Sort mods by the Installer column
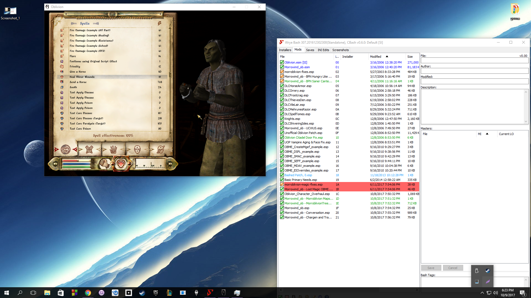The height and width of the screenshot is (298, 531). (x=354, y=57)
